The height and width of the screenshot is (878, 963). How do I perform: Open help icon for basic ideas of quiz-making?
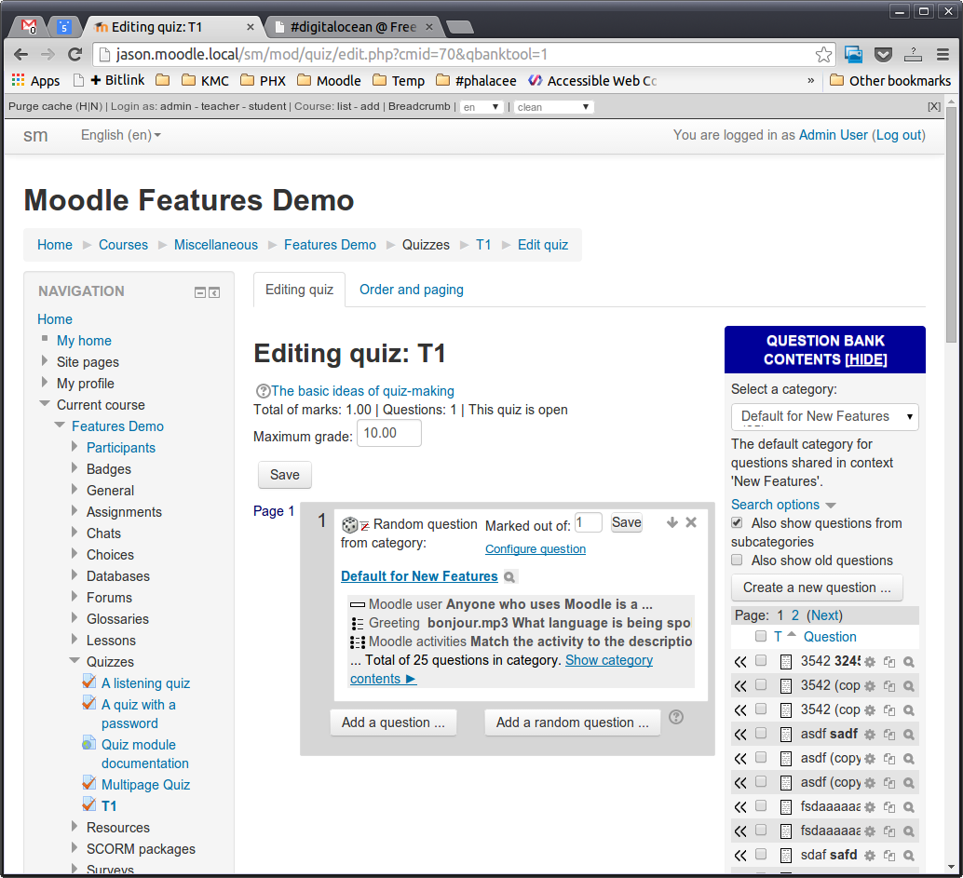(x=263, y=391)
